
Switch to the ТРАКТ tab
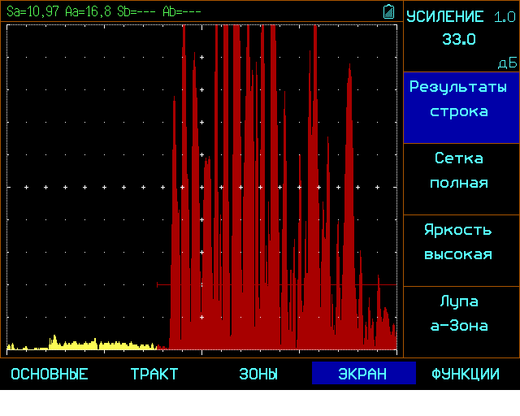coord(154,374)
